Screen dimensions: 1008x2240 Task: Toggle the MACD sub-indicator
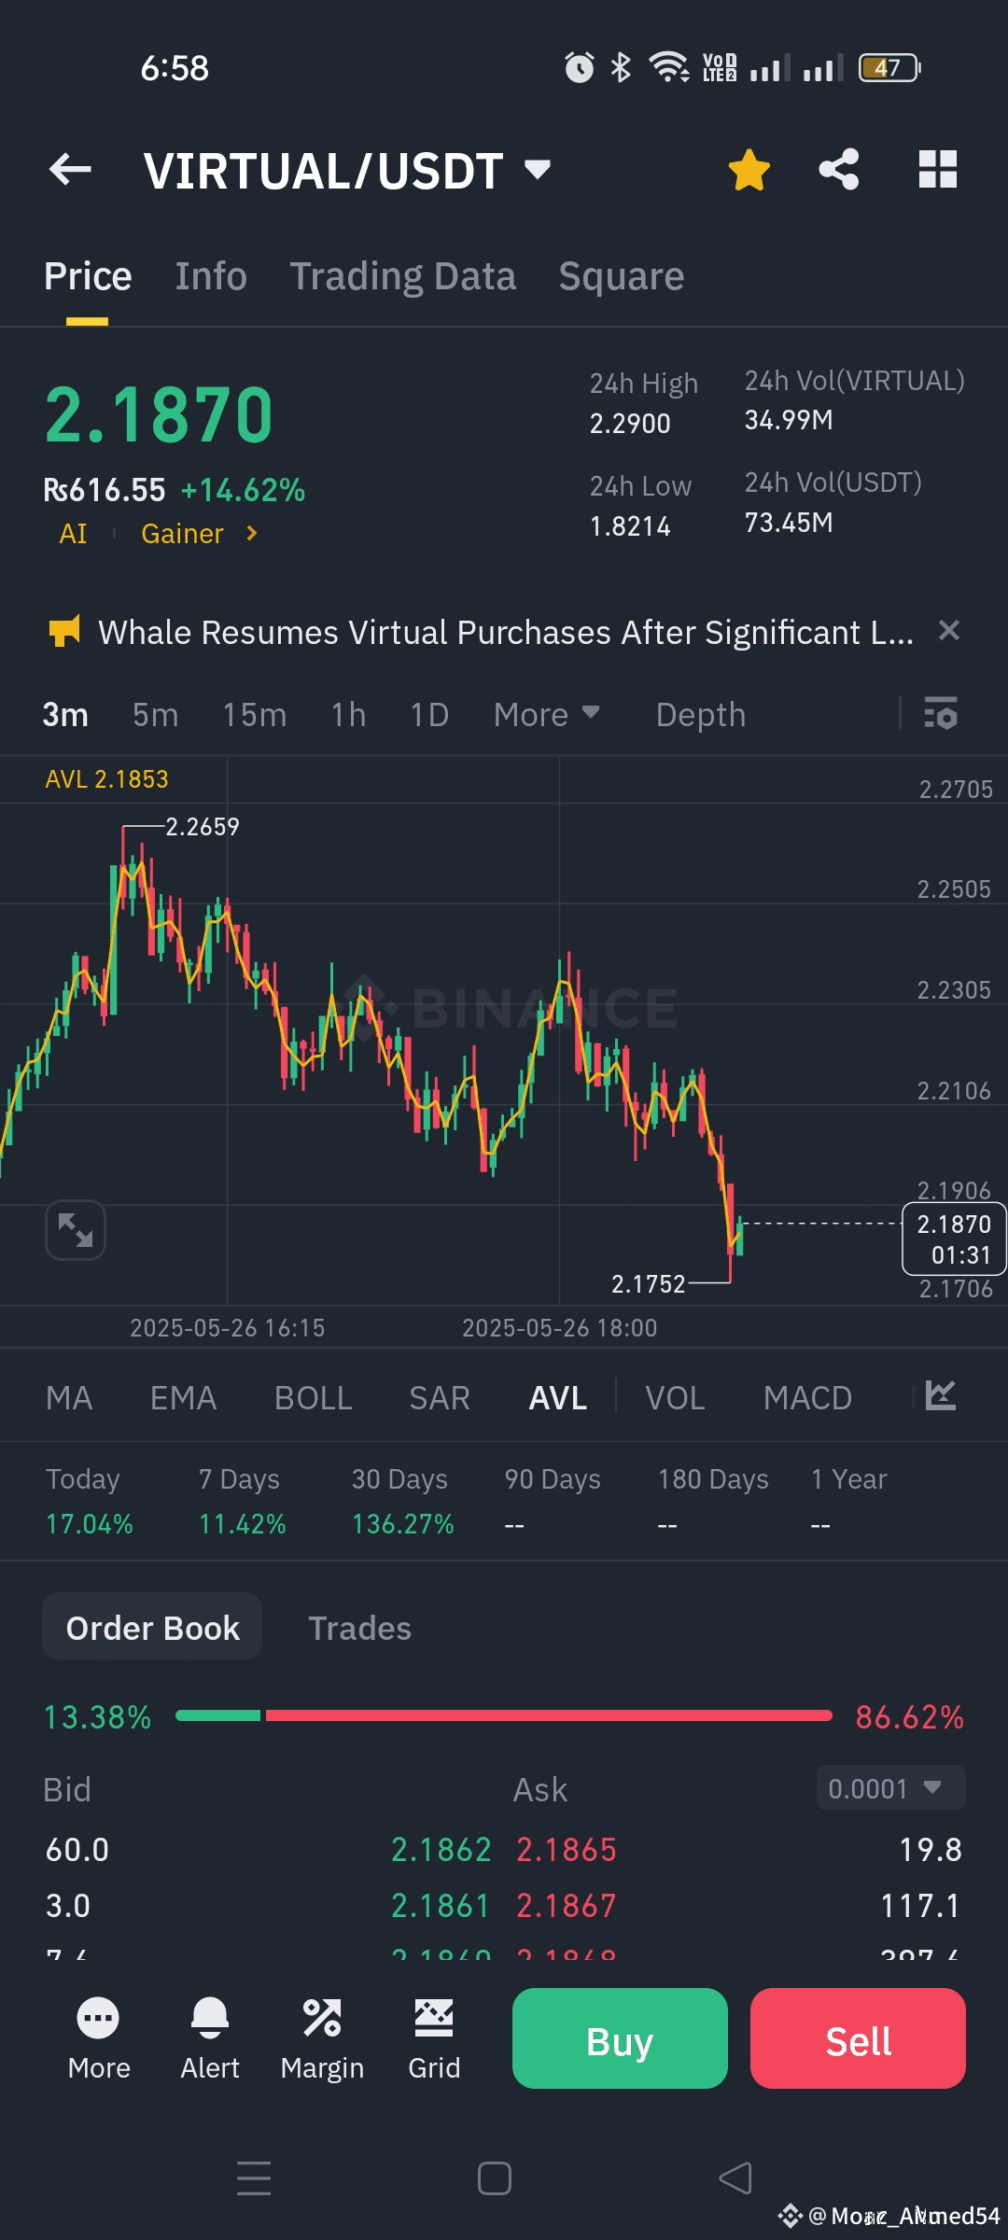tap(807, 1398)
